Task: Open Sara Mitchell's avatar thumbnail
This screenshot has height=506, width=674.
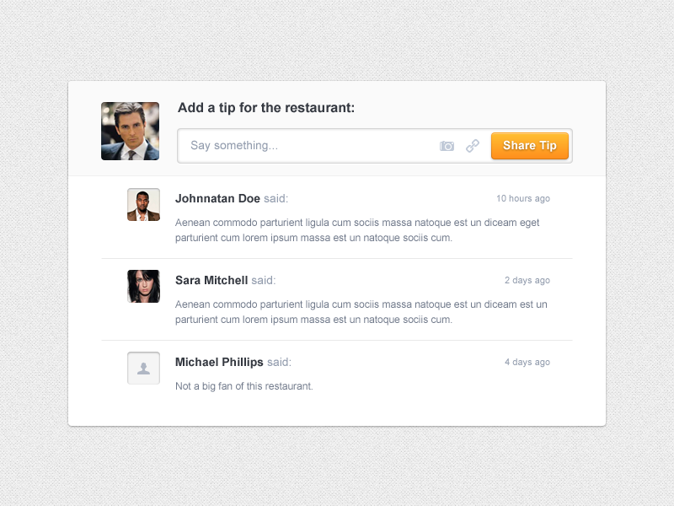Action: (143, 286)
